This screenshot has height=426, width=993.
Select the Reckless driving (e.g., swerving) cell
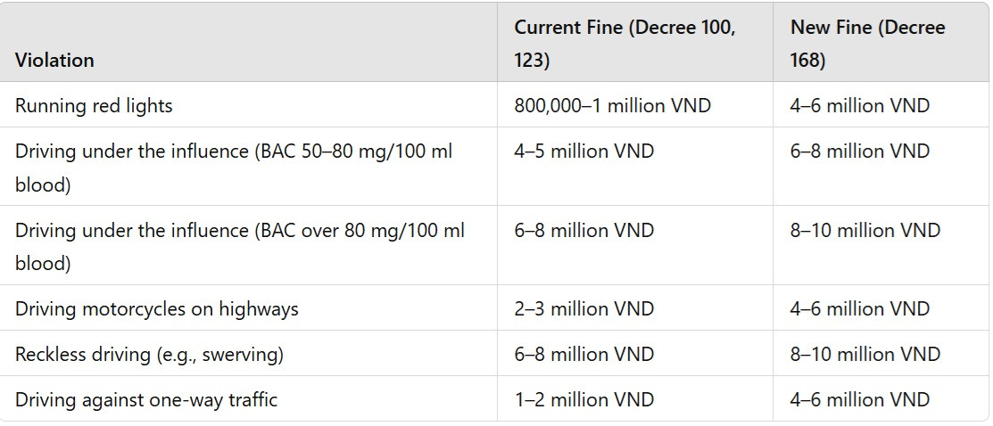[149, 355]
